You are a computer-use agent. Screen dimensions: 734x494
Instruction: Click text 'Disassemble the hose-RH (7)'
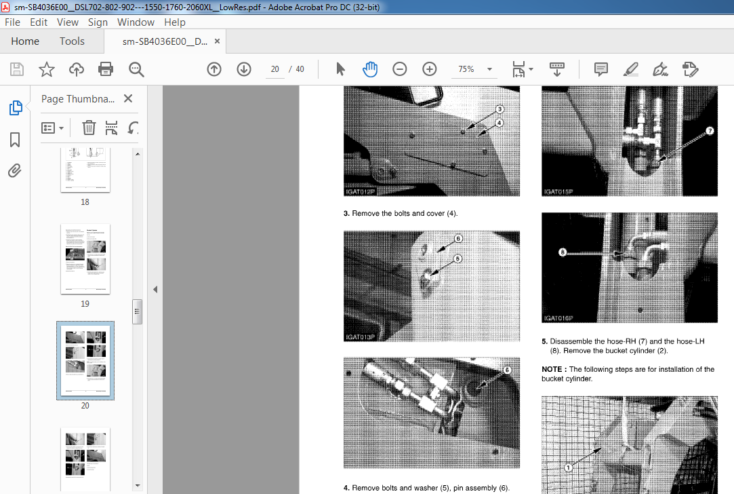pyautogui.click(x=598, y=341)
